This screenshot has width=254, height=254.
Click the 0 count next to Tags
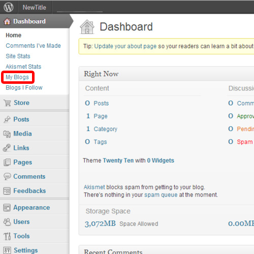(x=87, y=142)
